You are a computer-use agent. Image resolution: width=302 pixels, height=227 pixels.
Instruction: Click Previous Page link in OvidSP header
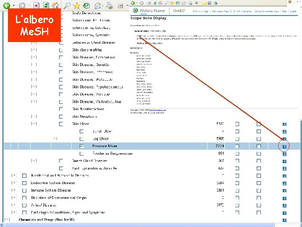tap(200, 11)
